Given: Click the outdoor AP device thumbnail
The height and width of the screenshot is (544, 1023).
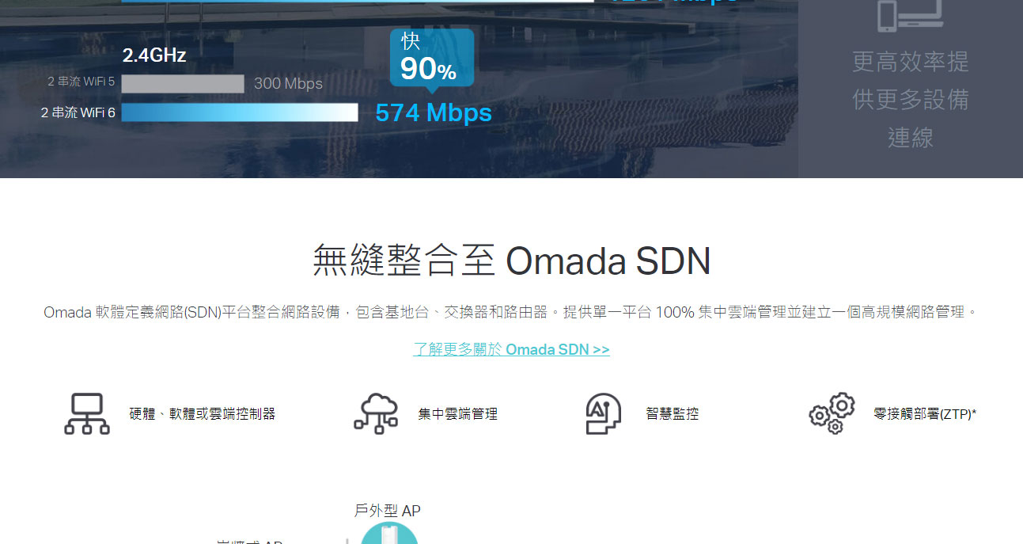Looking at the screenshot, I should tap(389, 534).
